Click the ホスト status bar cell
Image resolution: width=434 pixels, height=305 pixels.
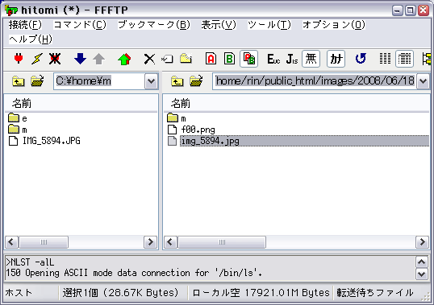31,293
